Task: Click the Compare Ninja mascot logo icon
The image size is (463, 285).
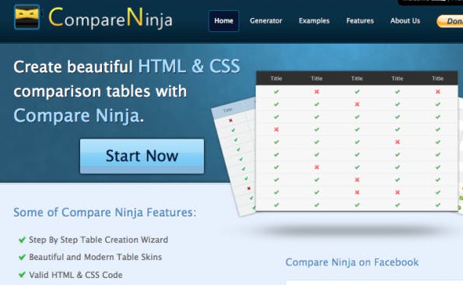Action: click(x=27, y=17)
